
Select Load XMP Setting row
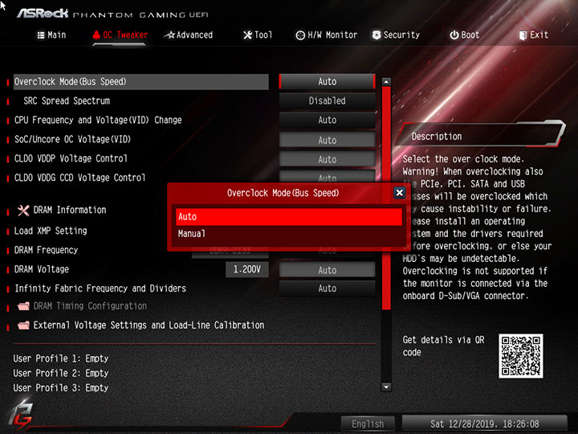pyautogui.click(x=51, y=231)
